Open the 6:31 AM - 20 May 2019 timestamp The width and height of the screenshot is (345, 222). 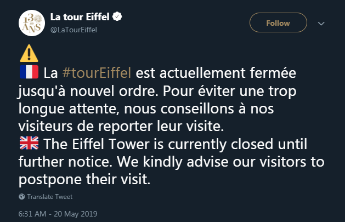coord(58,214)
